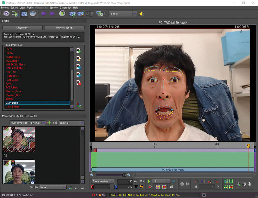Click the brightness sun icon

tap(141, 14)
